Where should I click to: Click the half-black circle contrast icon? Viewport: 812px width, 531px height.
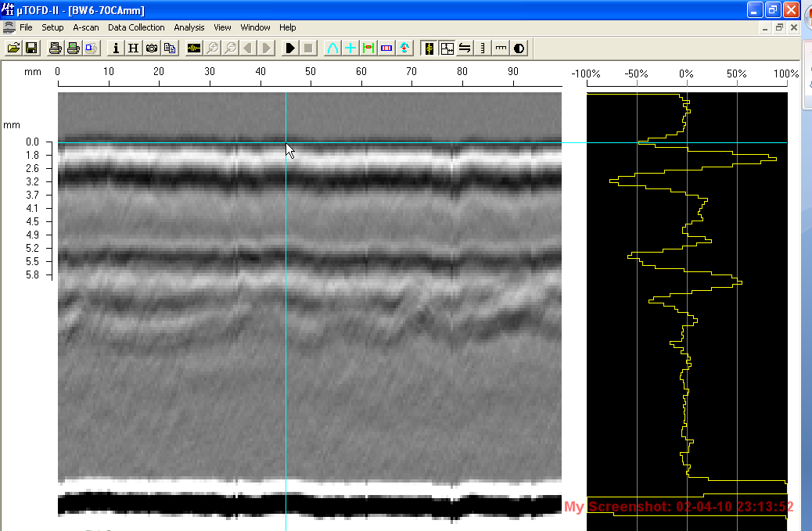point(519,48)
